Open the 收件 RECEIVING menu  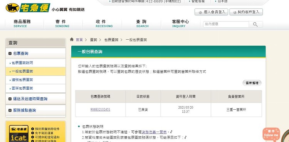point(104,23)
